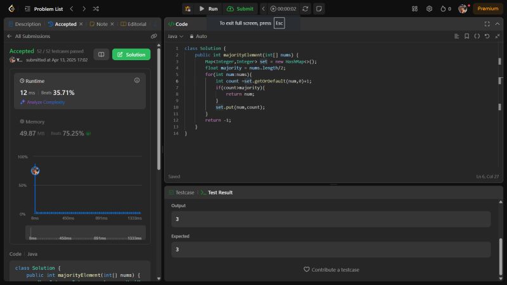The height and width of the screenshot is (285, 507).
Task: Click the avatar marker on runtime chart
Action: [x=35, y=170]
